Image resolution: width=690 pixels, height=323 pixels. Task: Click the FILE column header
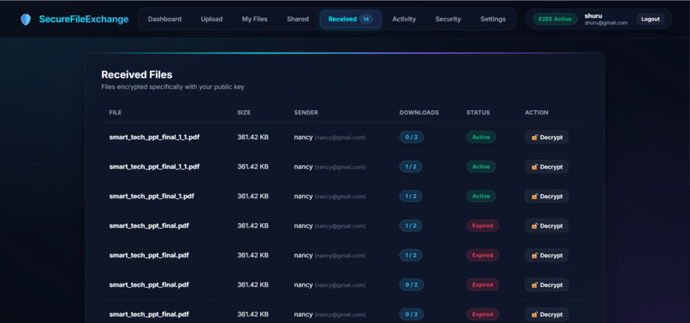click(x=116, y=113)
